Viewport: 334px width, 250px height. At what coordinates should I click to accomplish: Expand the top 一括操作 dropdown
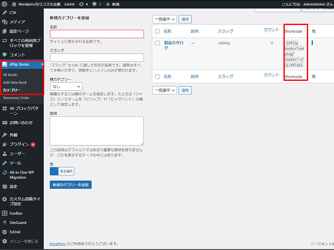coord(164,19)
